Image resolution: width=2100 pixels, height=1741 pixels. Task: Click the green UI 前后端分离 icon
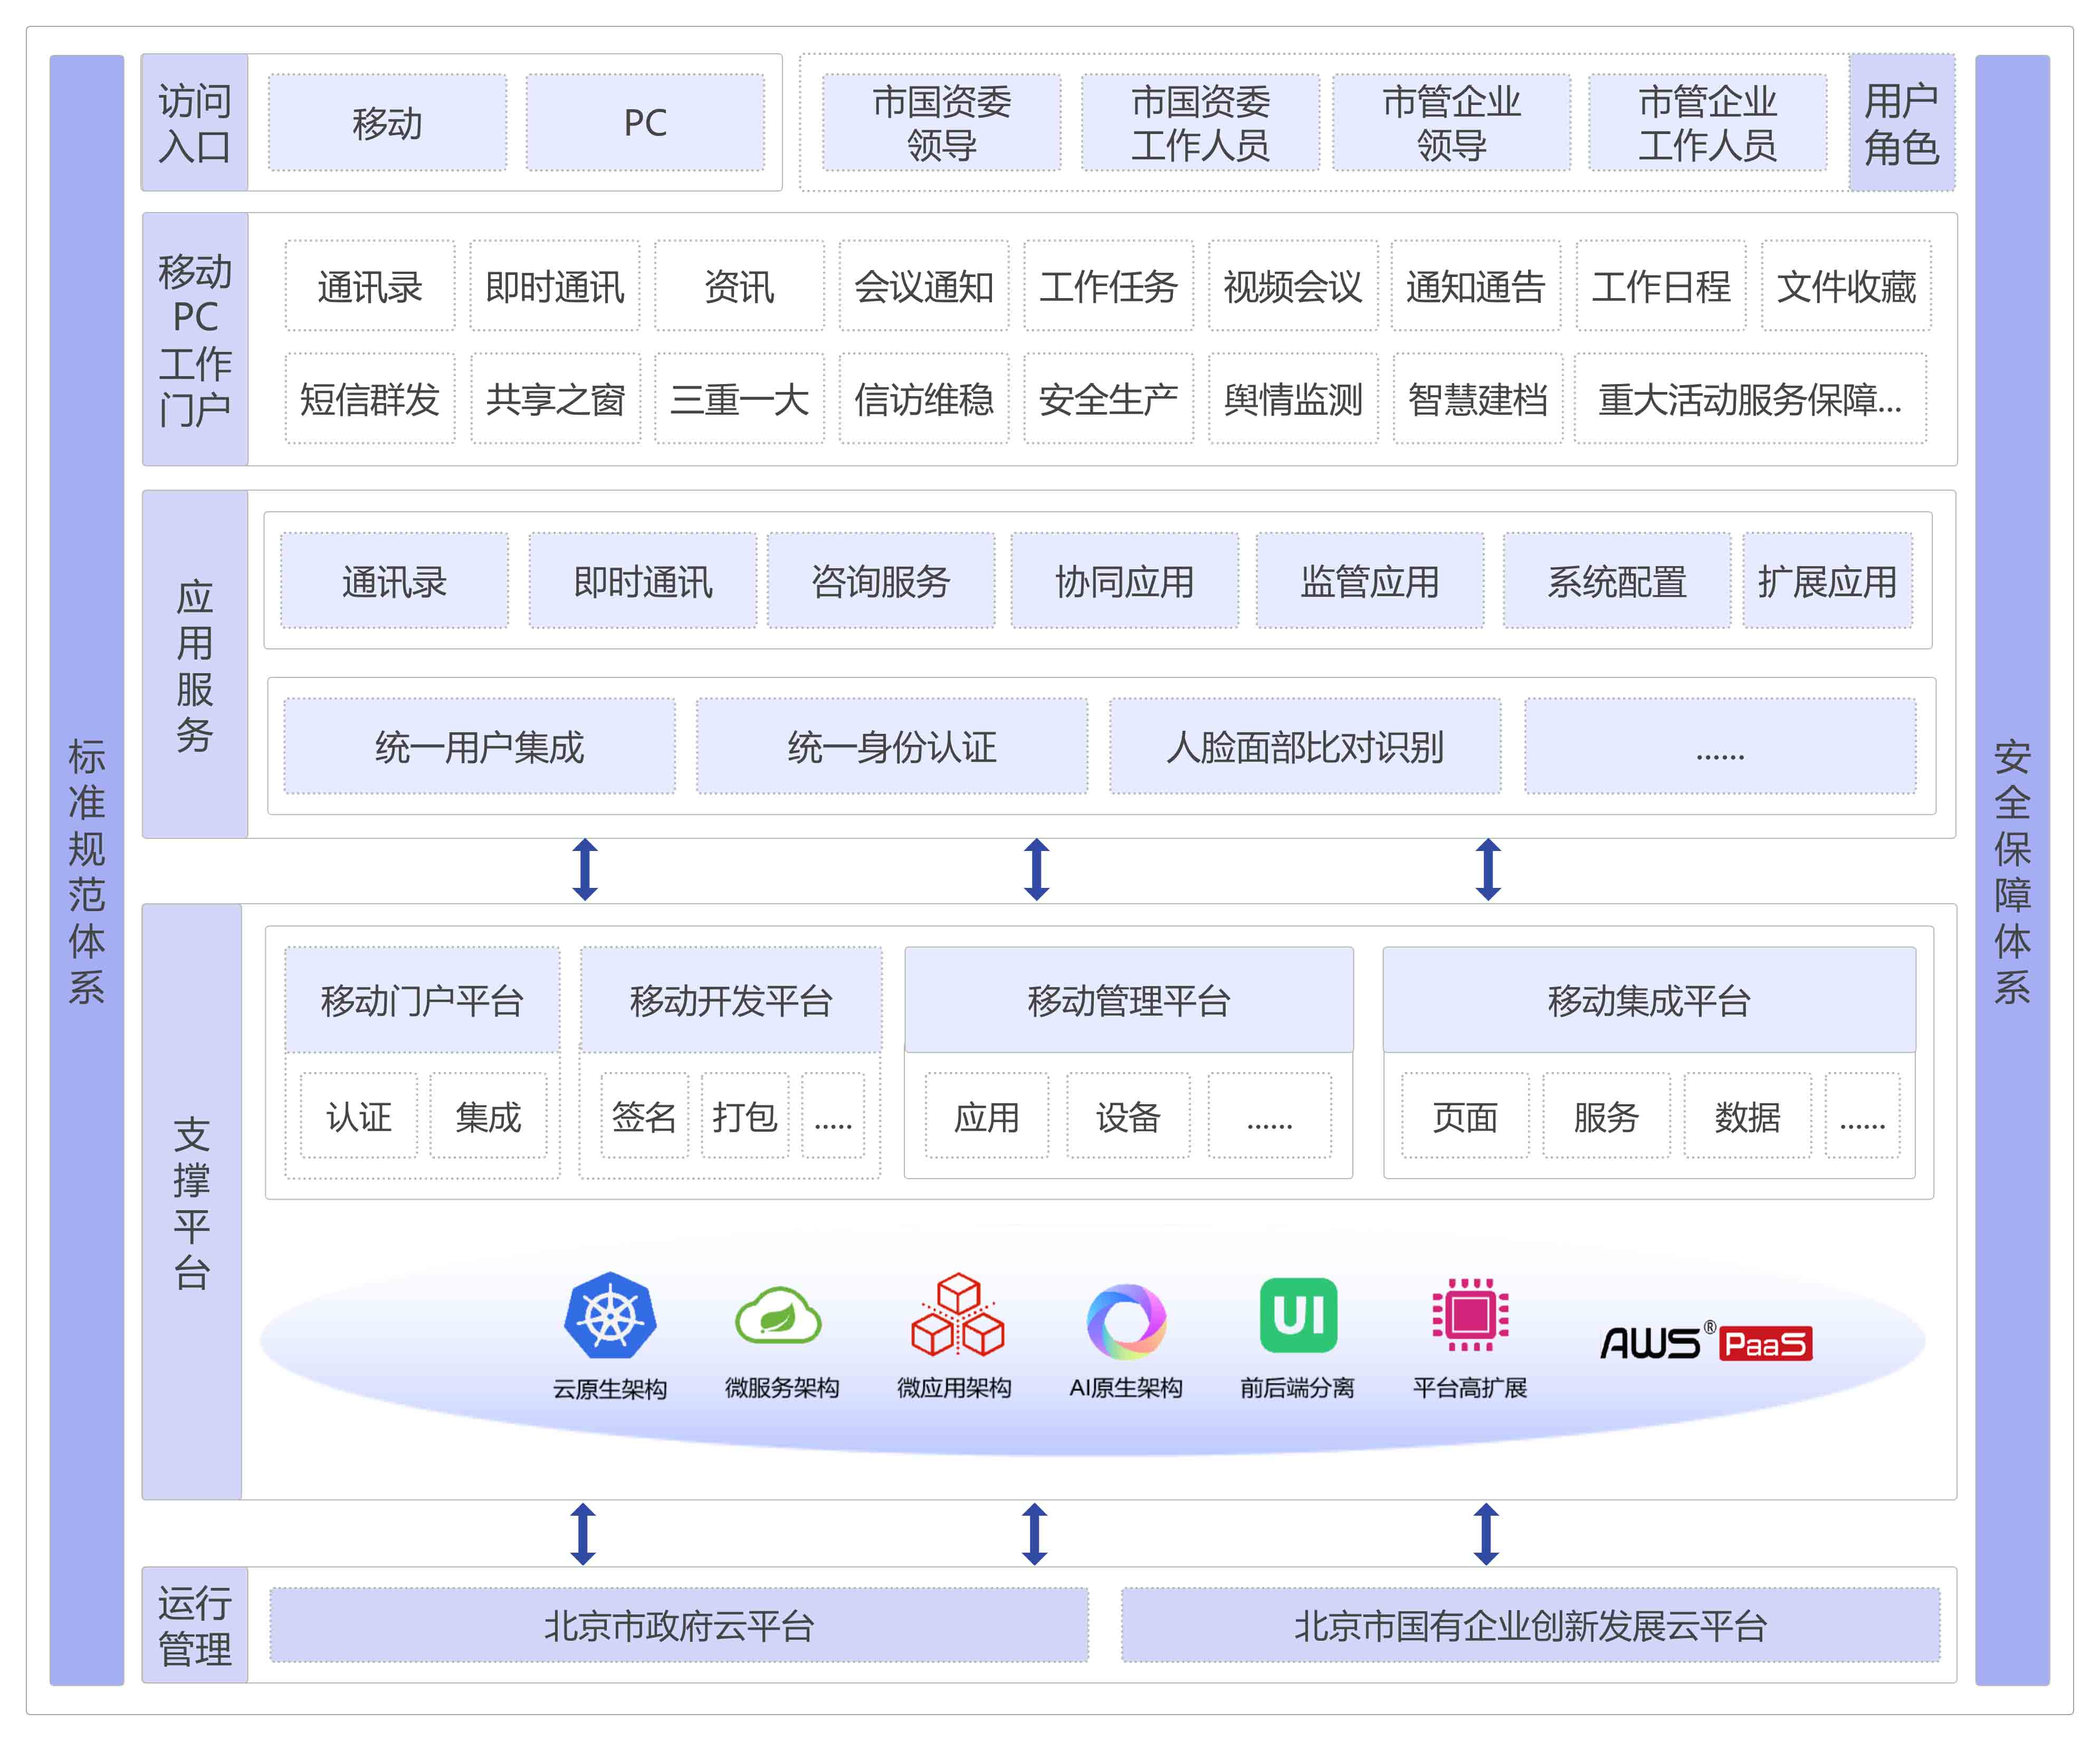tap(1298, 1314)
